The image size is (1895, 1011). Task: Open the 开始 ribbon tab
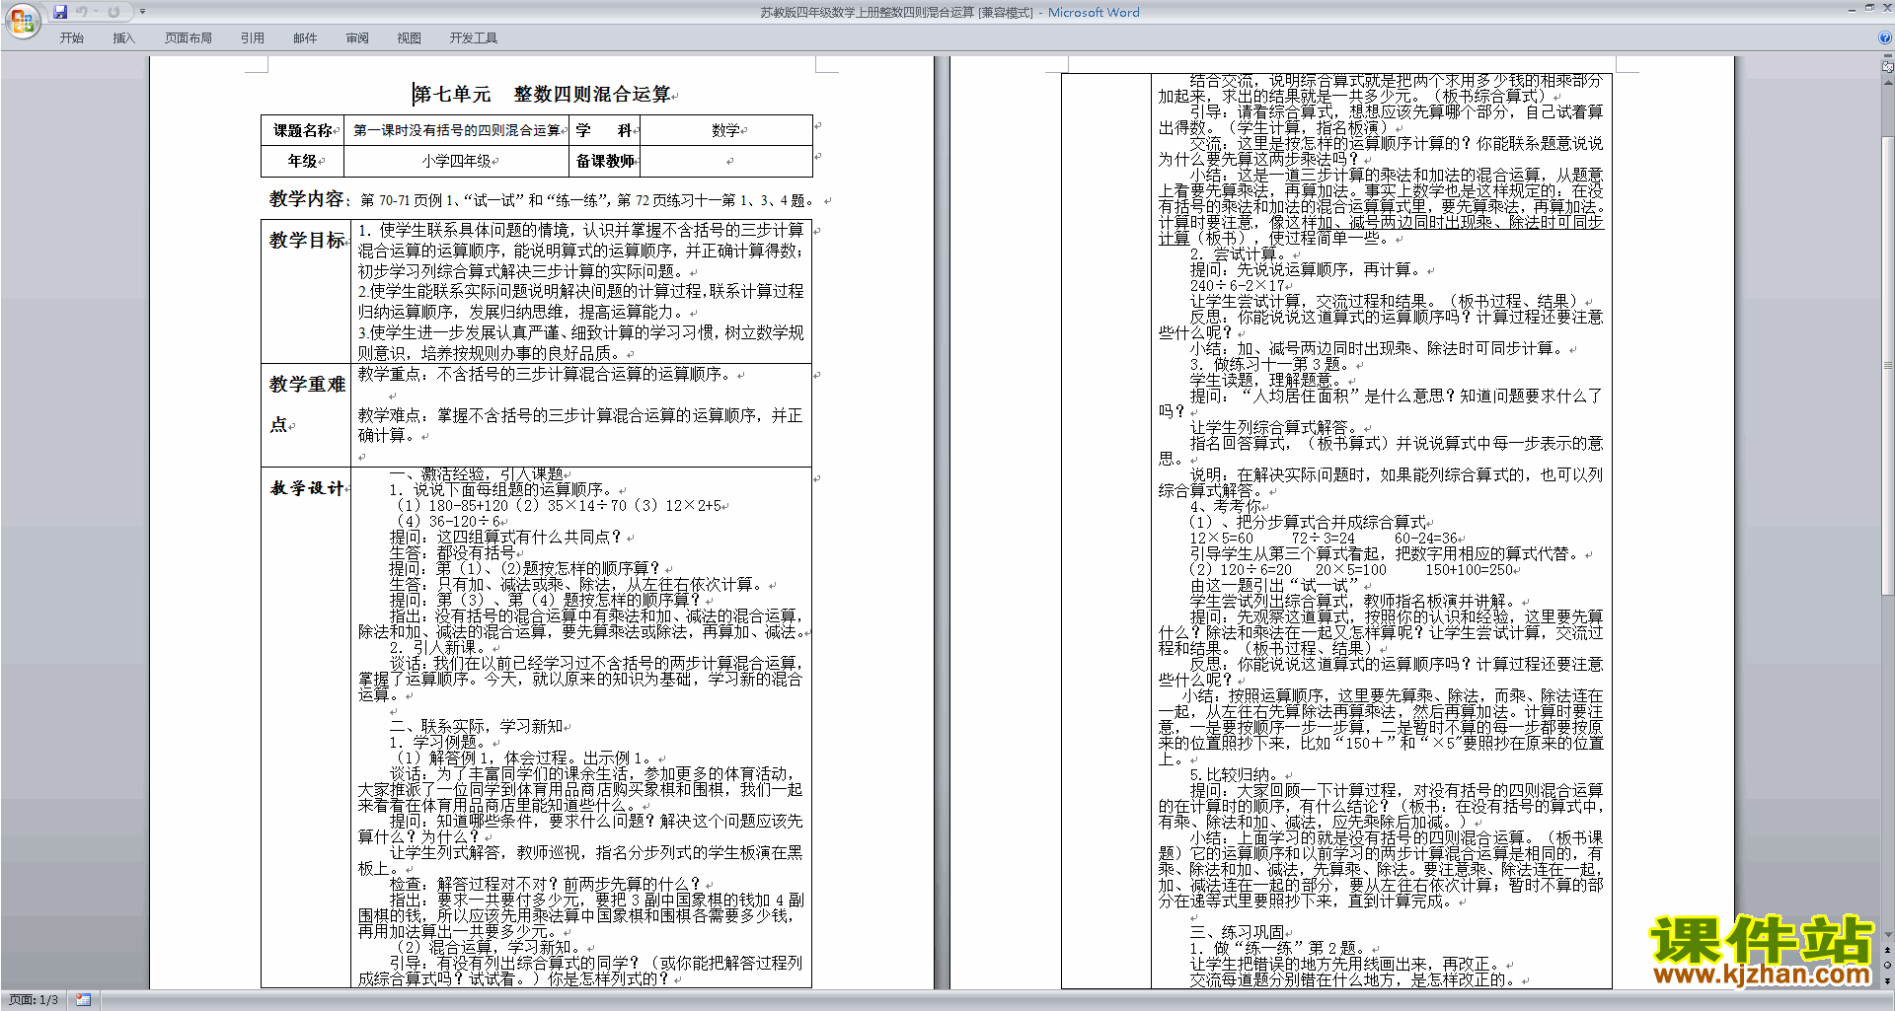(x=71, y=38)
